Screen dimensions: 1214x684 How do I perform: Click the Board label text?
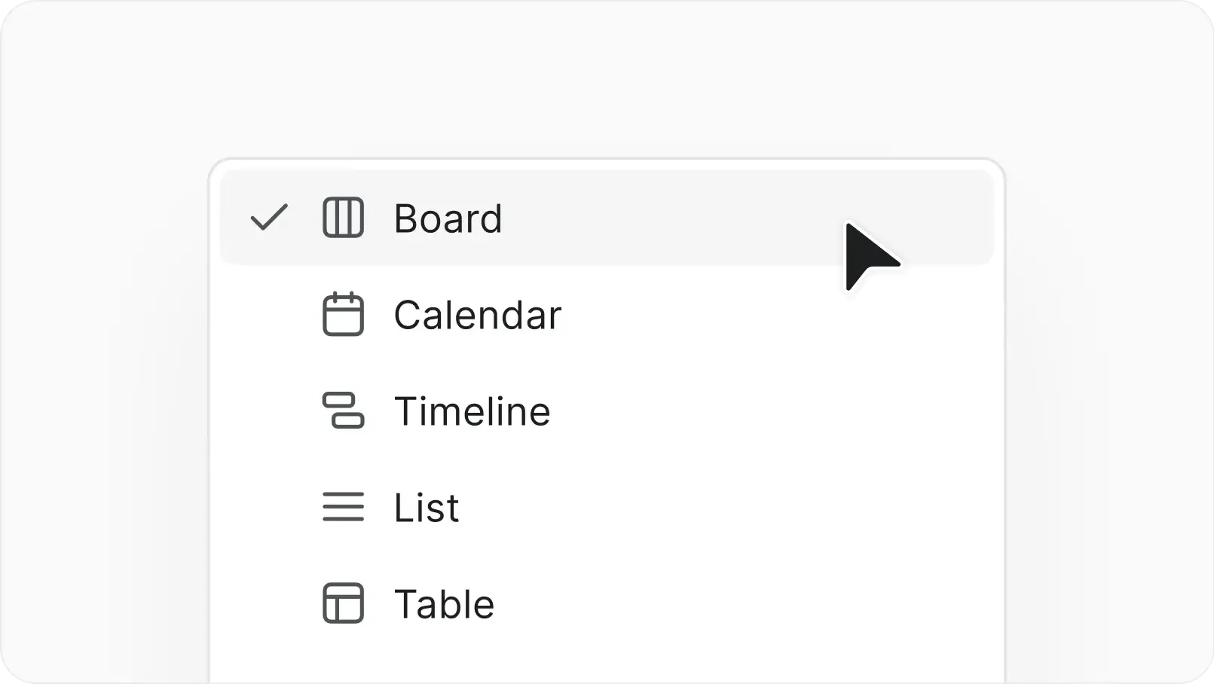[448, 218]
